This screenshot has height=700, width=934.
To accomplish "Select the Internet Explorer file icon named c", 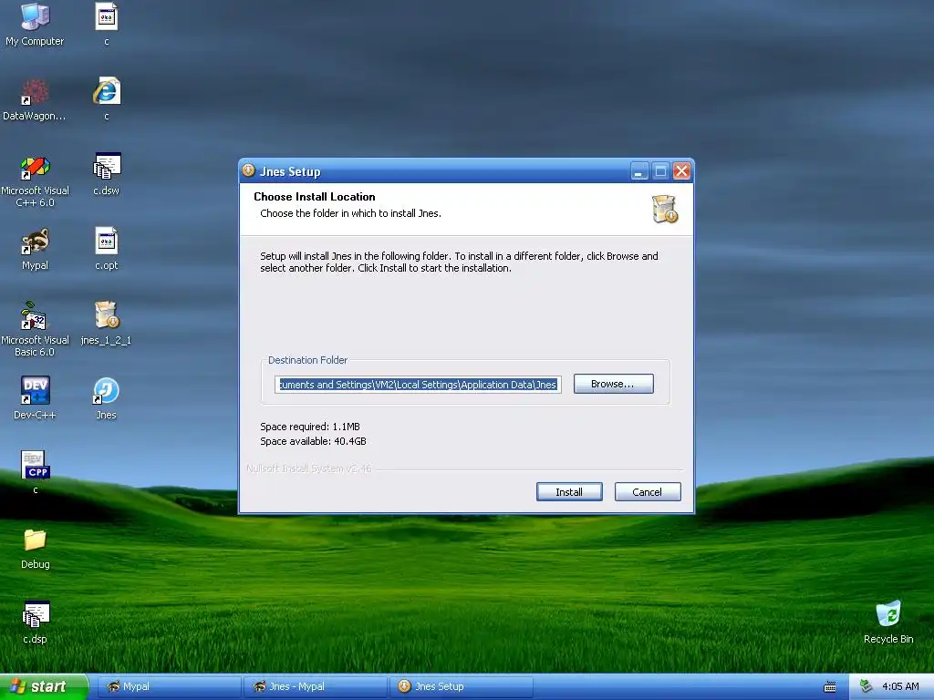I will tap(107, 98).
